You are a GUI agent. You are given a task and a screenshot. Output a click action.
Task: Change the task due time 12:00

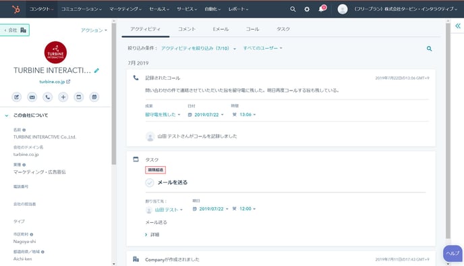pyautogui.click(x=244, y=209)
